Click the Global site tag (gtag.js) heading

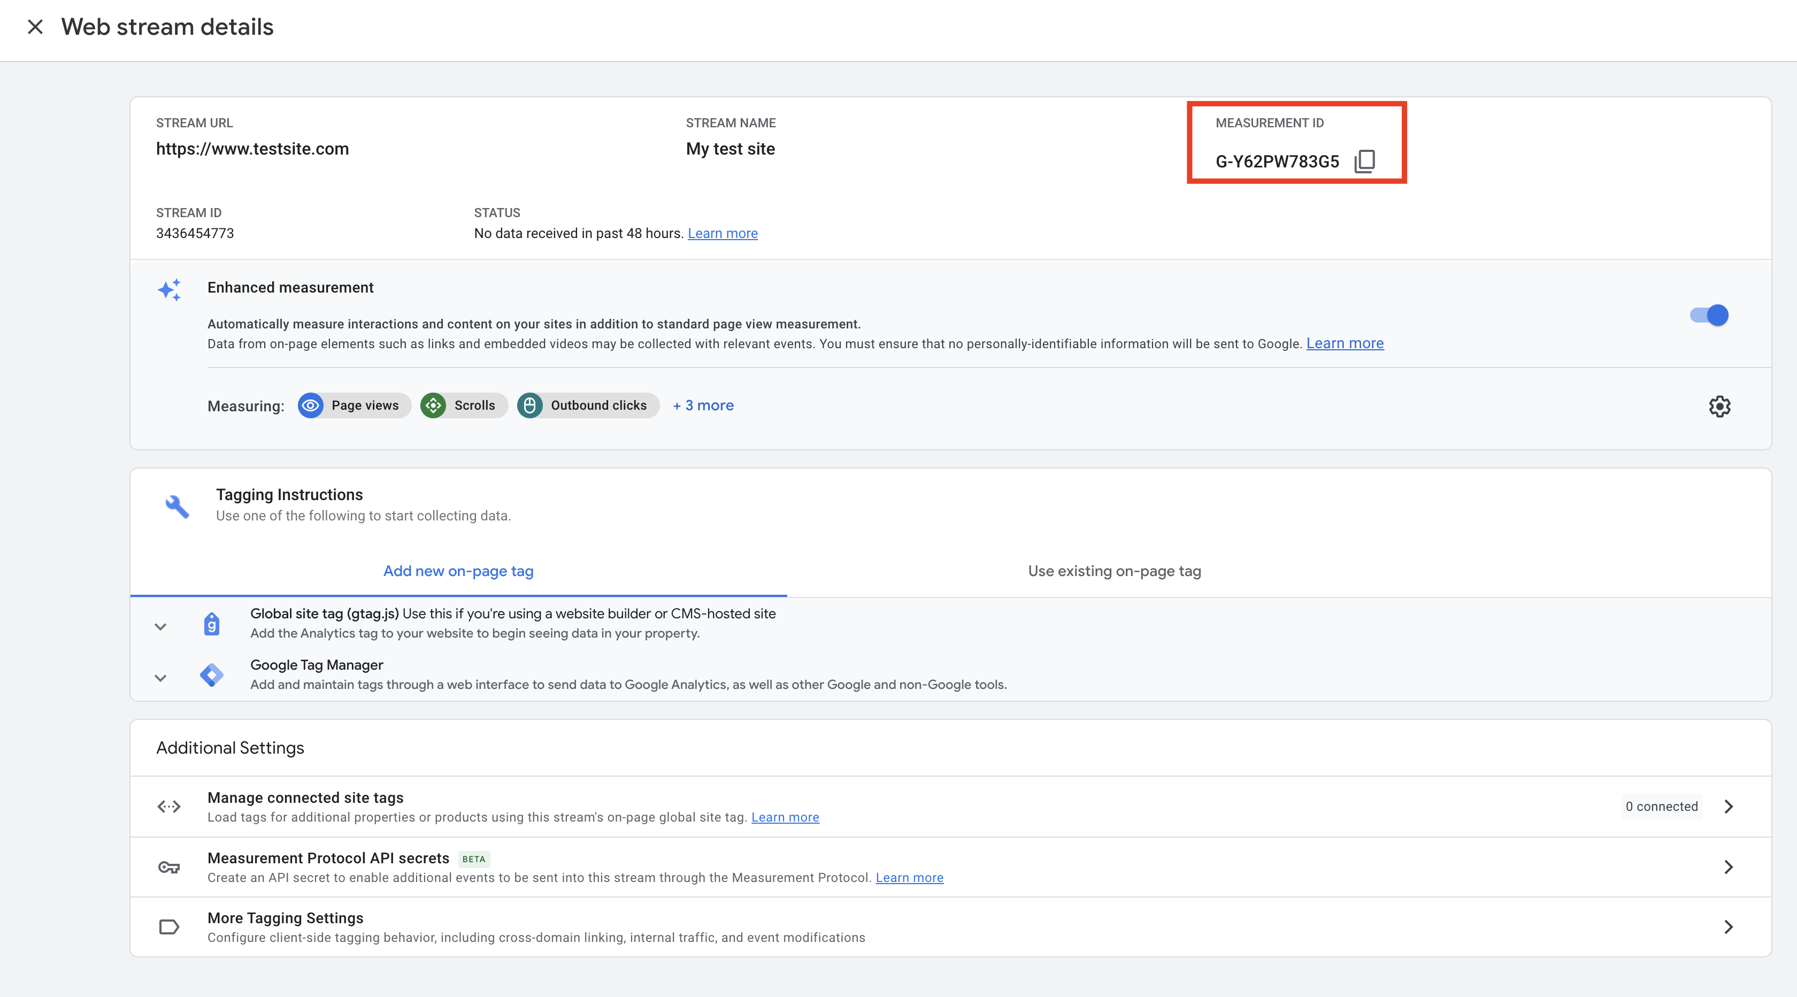(x=325, y=613)
